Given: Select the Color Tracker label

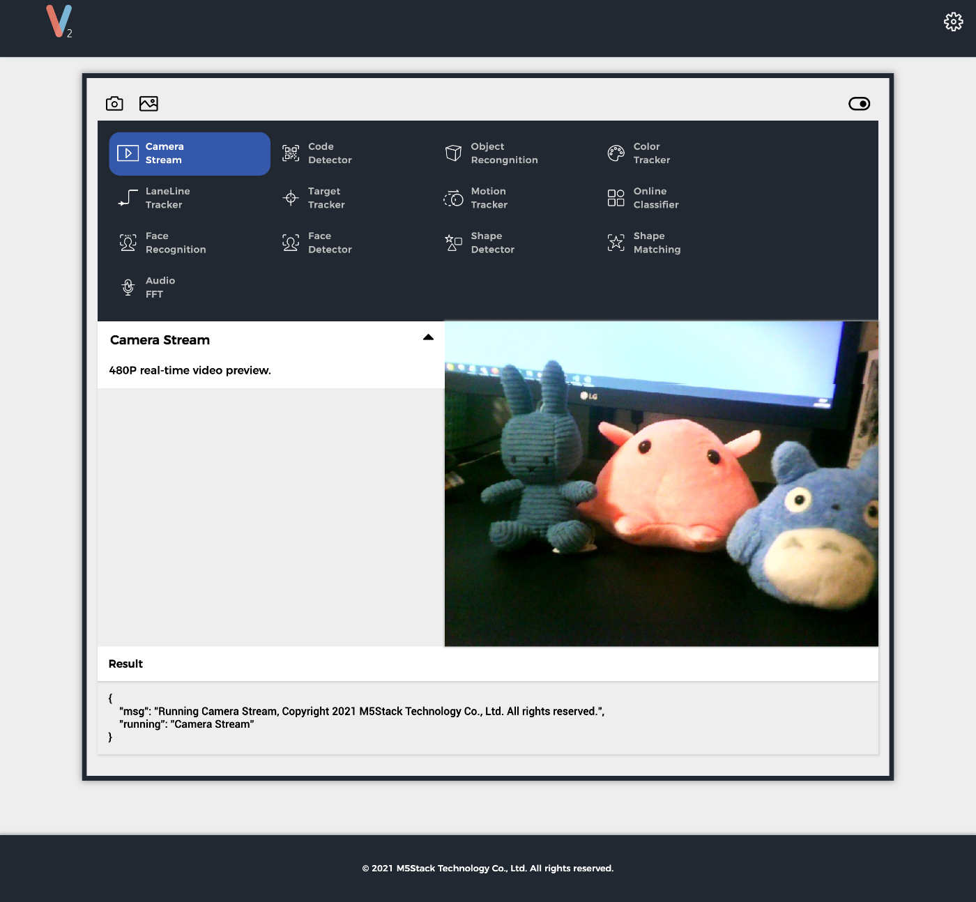Looking at the screenshot, I should tap(652, 153).
